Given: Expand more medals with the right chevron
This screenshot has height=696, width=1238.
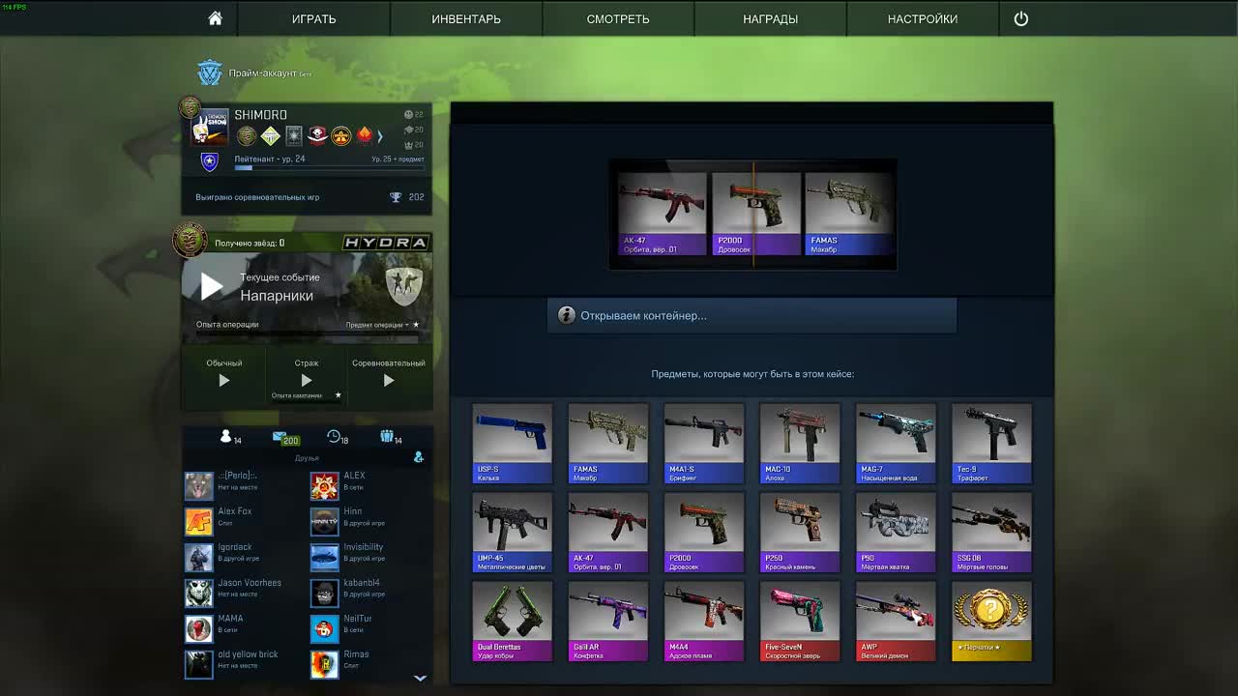Looking at the screenshot, I should (x=380, y=136).
